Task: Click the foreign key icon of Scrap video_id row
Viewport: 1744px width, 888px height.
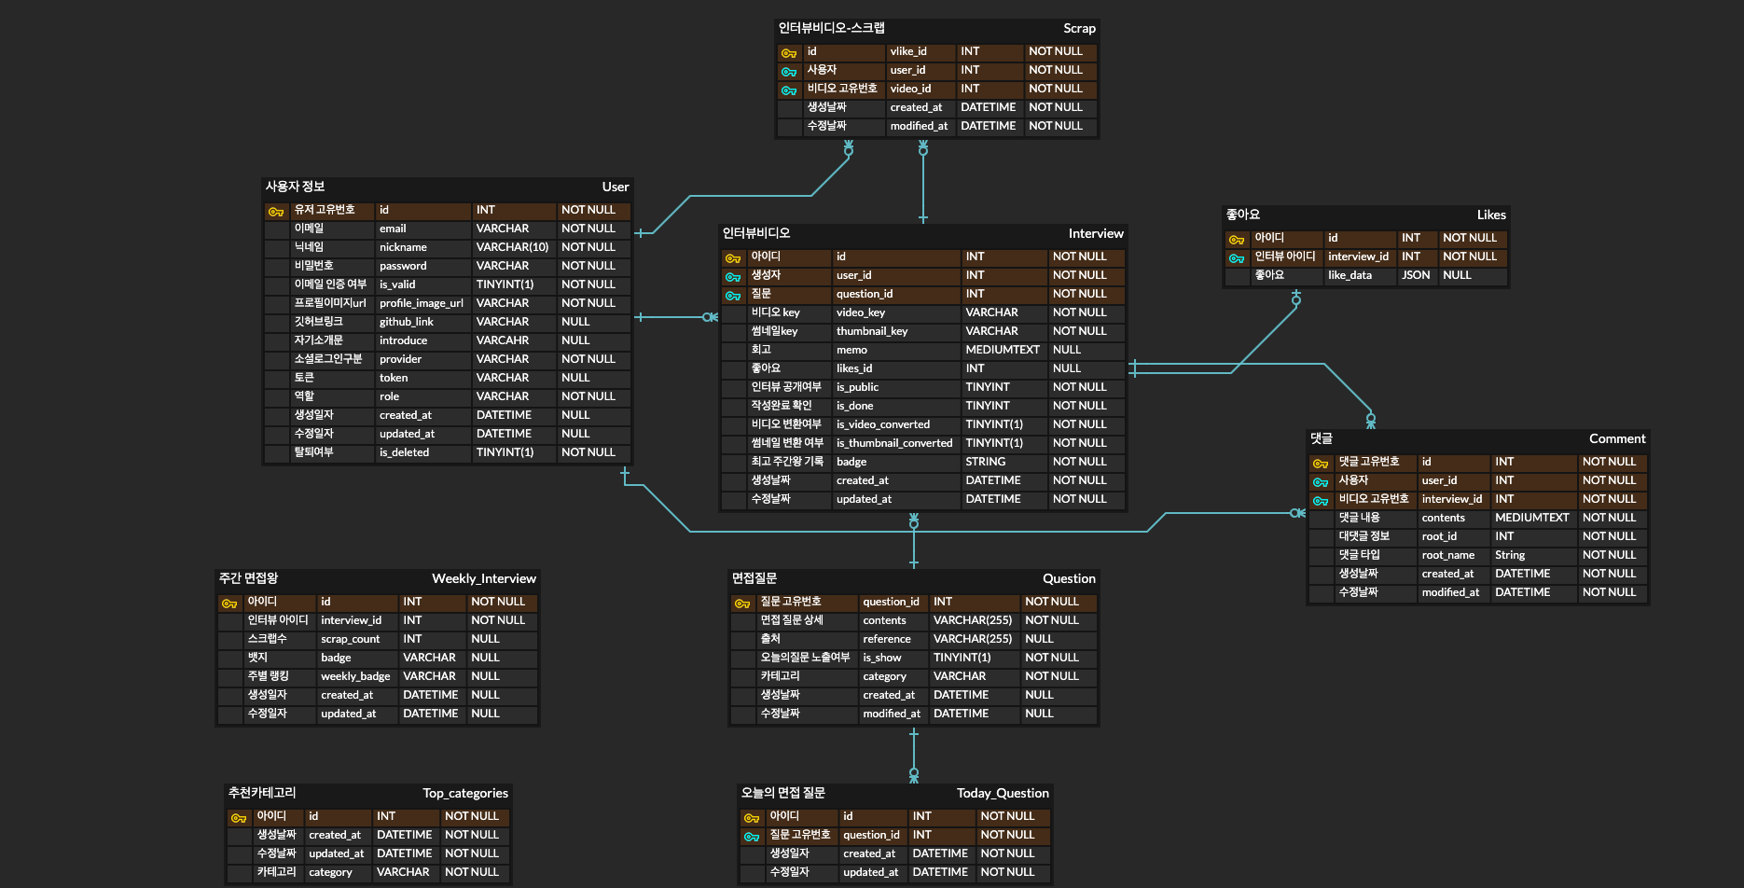Action: click(789, 90)
